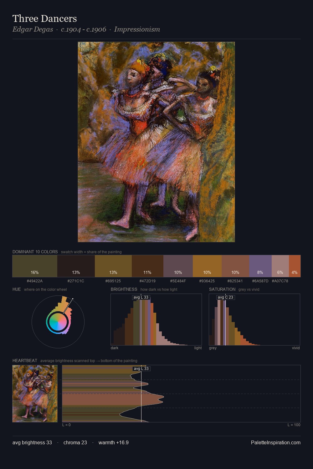Click the Three Dancers title
Screen dimensions: 313x469
click(x=45, y=19)
